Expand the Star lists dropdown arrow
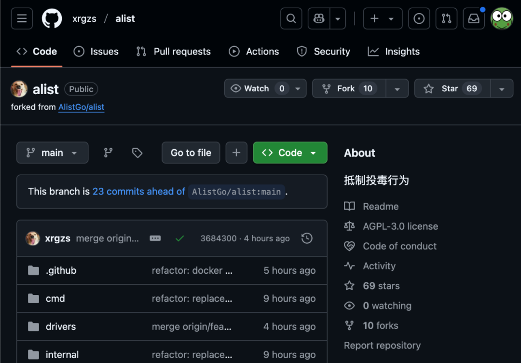The height and width of the screenshot is (363, 521). click(502, 89)
